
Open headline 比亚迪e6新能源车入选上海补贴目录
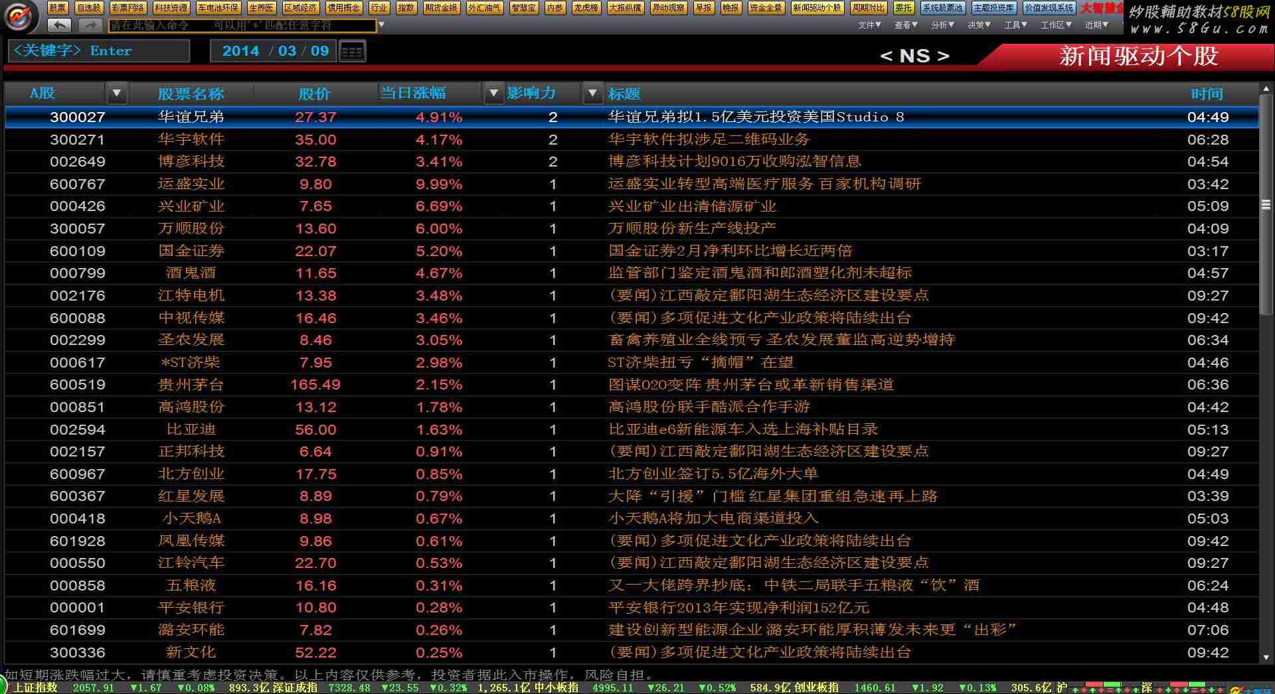pyautogui.click(x=743, y=429)
